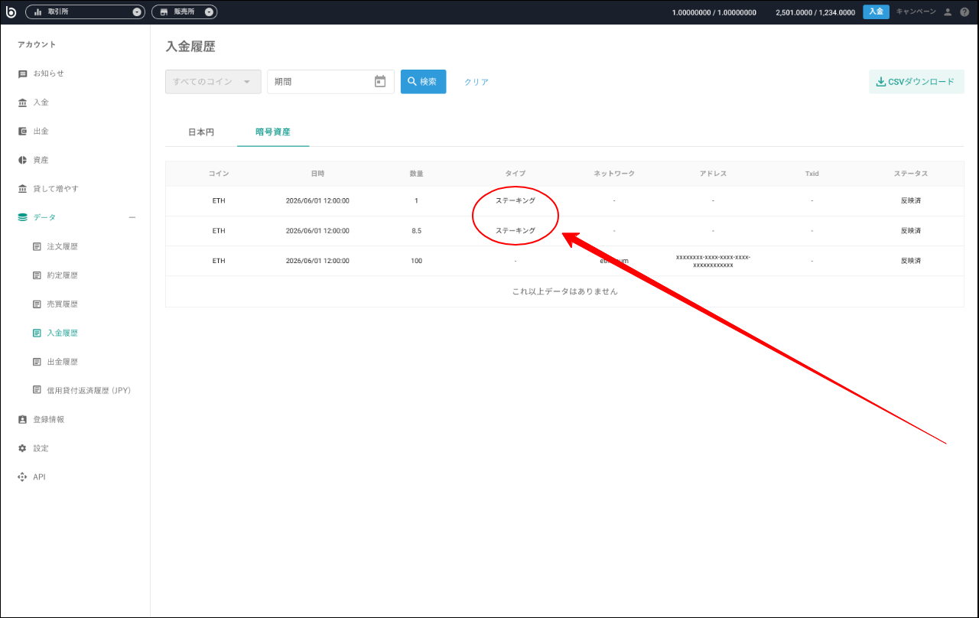Image resolution: width=979 pixels, height=618 pixels.
Task: Click the 売買履歴 list icon
Action: tap(37, 304)
